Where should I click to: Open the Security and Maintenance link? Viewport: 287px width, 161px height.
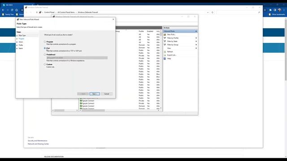(x=38, y=141)
